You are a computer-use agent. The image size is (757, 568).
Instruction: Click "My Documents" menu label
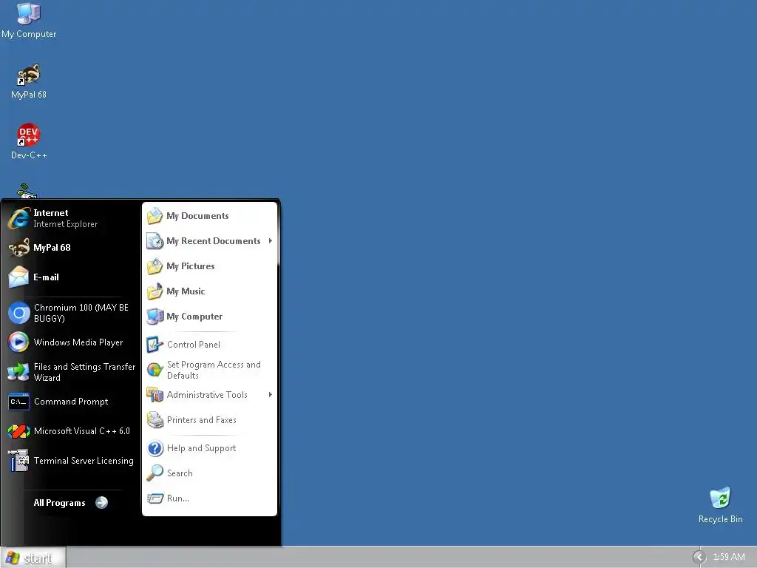197,216
